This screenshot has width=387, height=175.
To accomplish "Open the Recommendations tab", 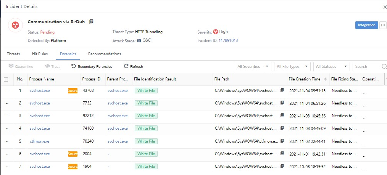I will 105,54.
